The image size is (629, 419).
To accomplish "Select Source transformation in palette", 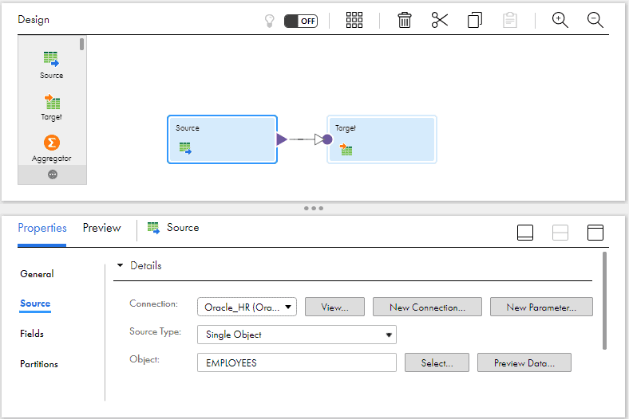I will (51, 65).
